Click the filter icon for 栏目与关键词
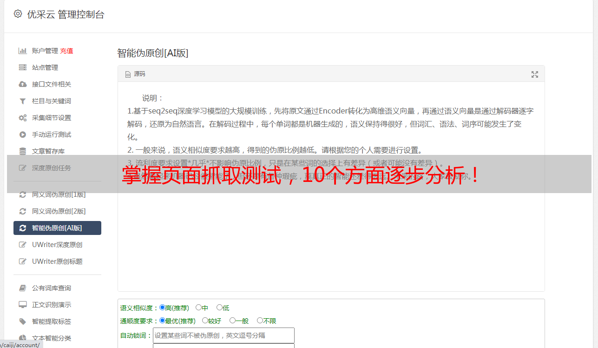598x348 pixels. pos(22,101)
